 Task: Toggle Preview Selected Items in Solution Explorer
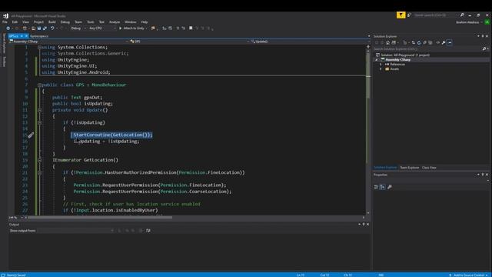coord(450,43)
